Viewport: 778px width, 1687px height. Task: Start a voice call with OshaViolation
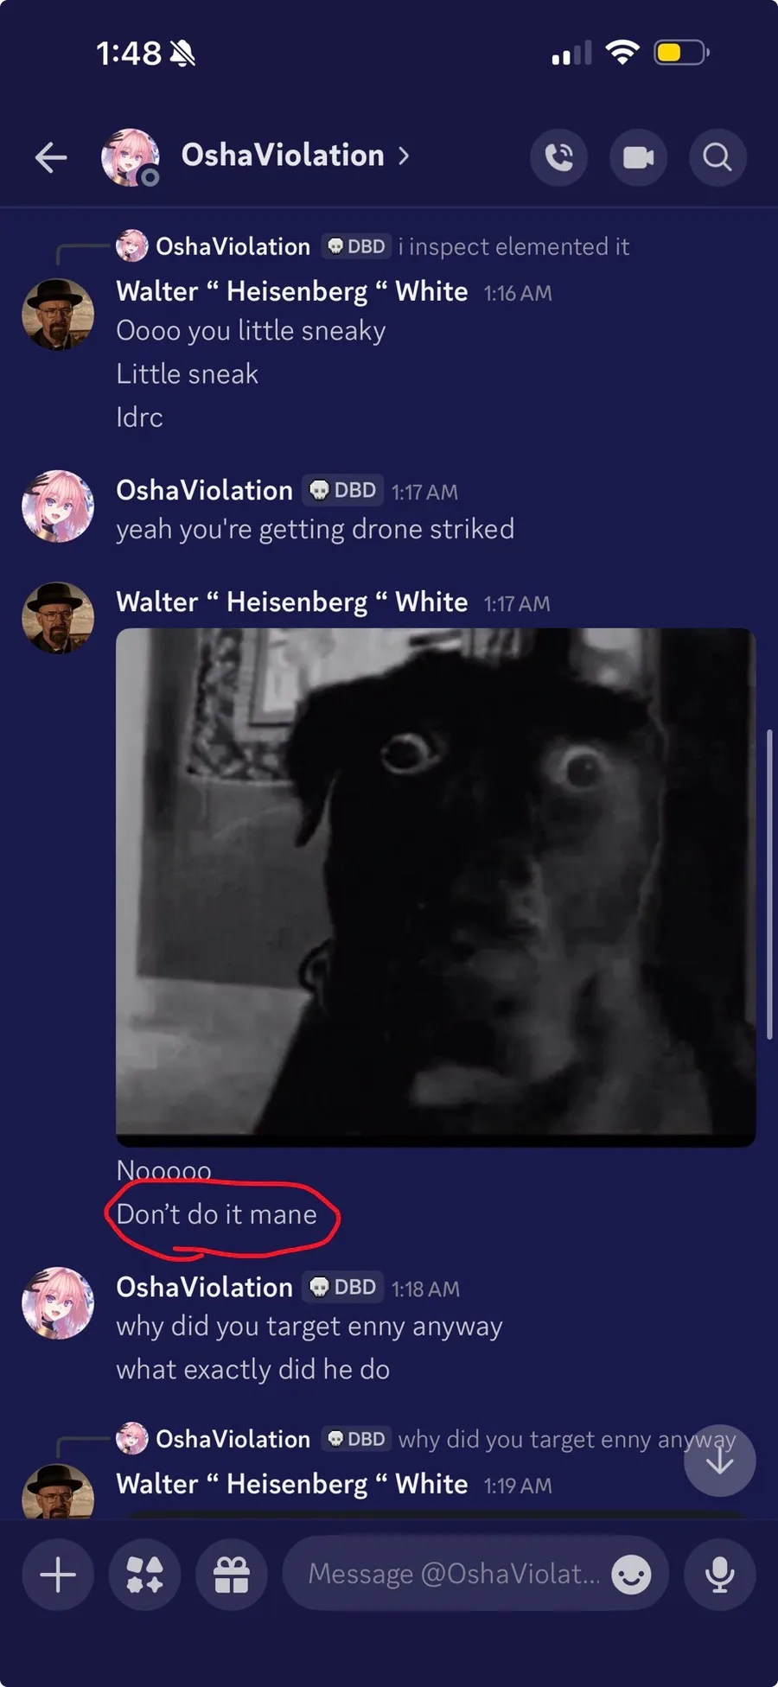tap(558, 157)
